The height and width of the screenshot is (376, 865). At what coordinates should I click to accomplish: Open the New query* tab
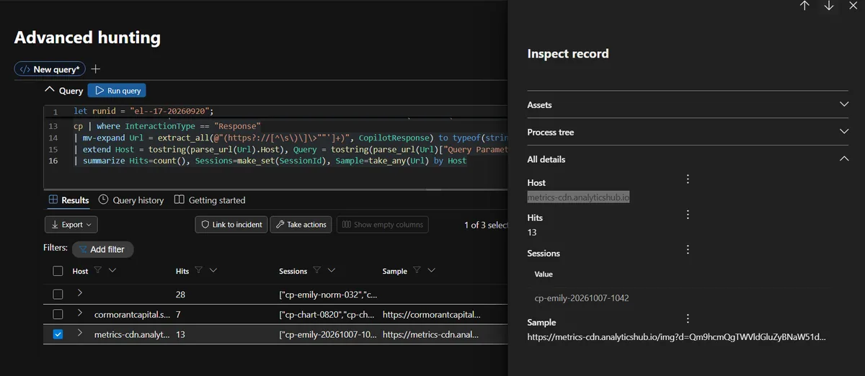click(x=50, y=69)
